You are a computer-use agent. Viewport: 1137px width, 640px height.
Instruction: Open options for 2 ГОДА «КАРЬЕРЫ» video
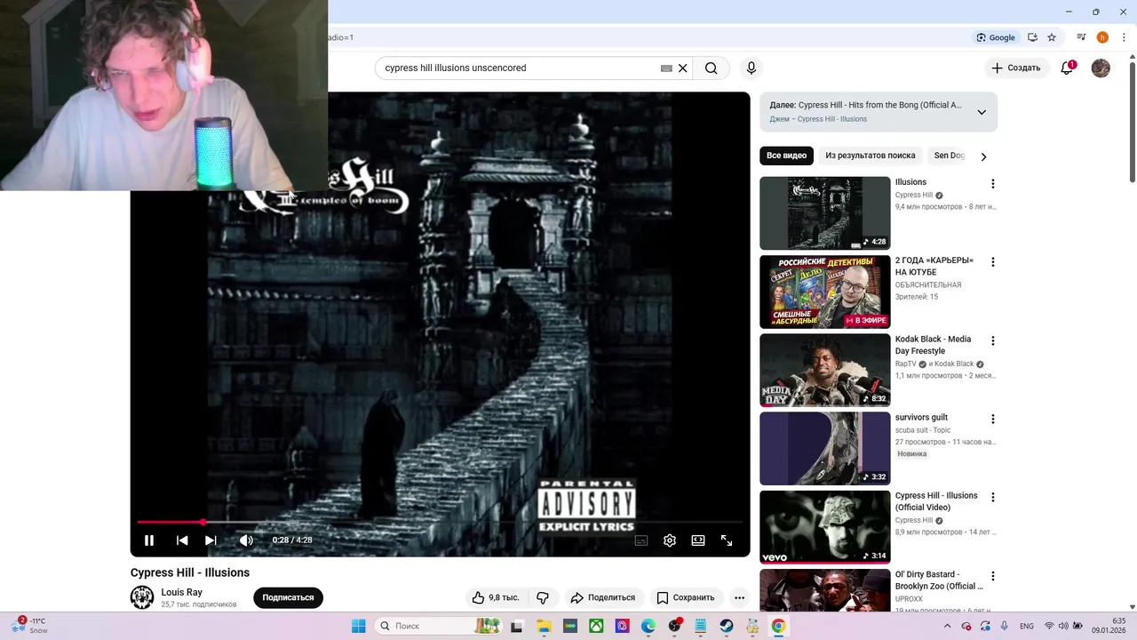click(993, 262)
